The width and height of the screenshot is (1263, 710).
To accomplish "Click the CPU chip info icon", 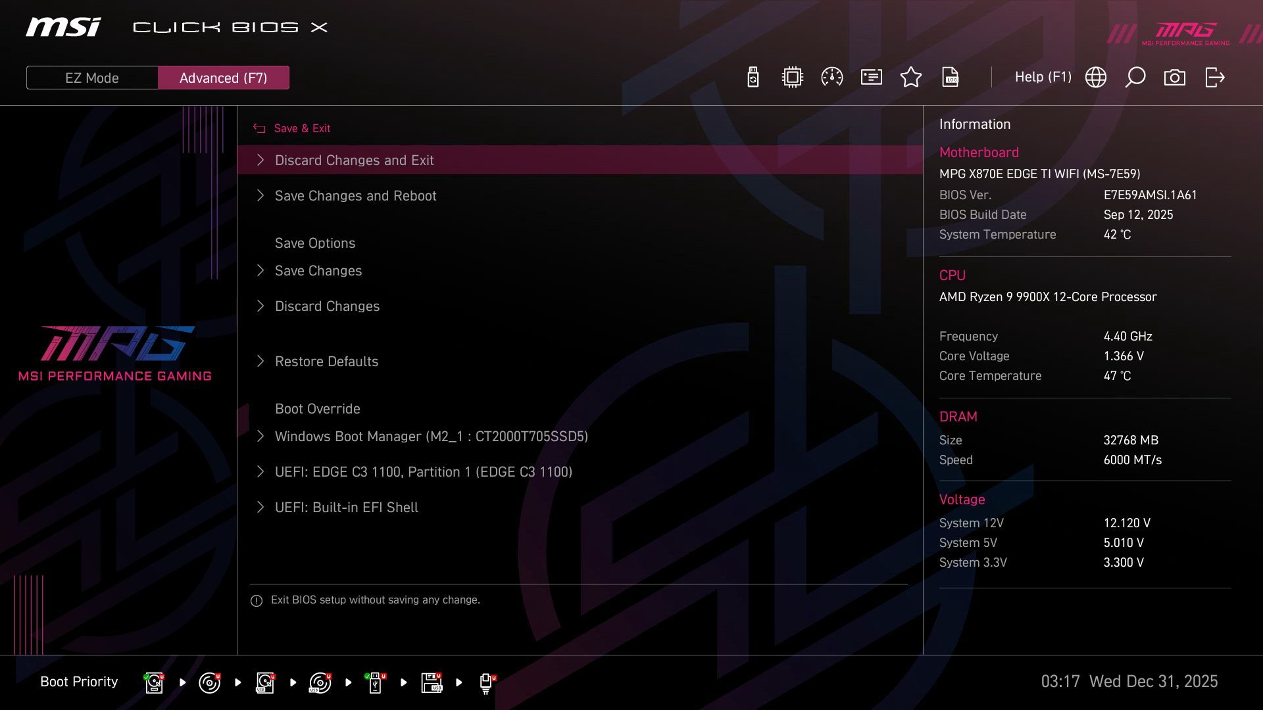I will [792, 77].
